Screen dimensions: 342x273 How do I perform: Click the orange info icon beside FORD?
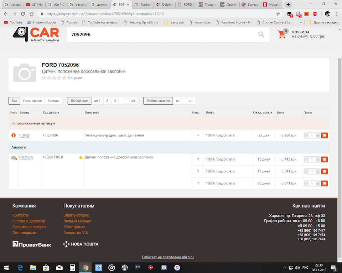13,135
